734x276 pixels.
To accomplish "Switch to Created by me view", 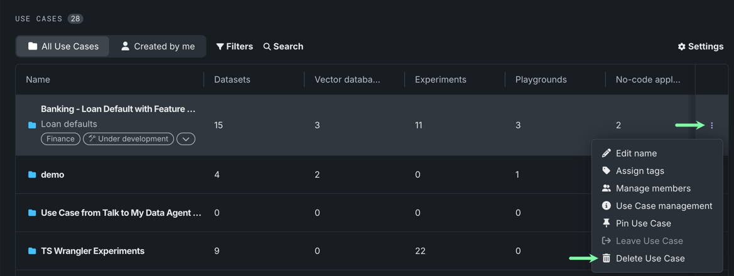I will tap(158, 46).
